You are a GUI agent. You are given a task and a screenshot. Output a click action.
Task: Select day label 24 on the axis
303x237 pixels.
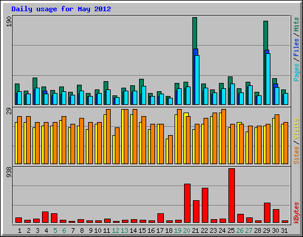(222, 230)
